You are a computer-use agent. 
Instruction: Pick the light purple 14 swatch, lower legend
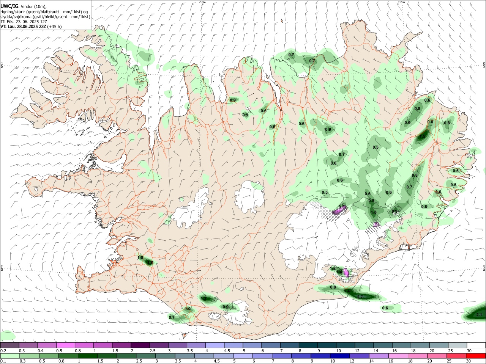[379, 356]
